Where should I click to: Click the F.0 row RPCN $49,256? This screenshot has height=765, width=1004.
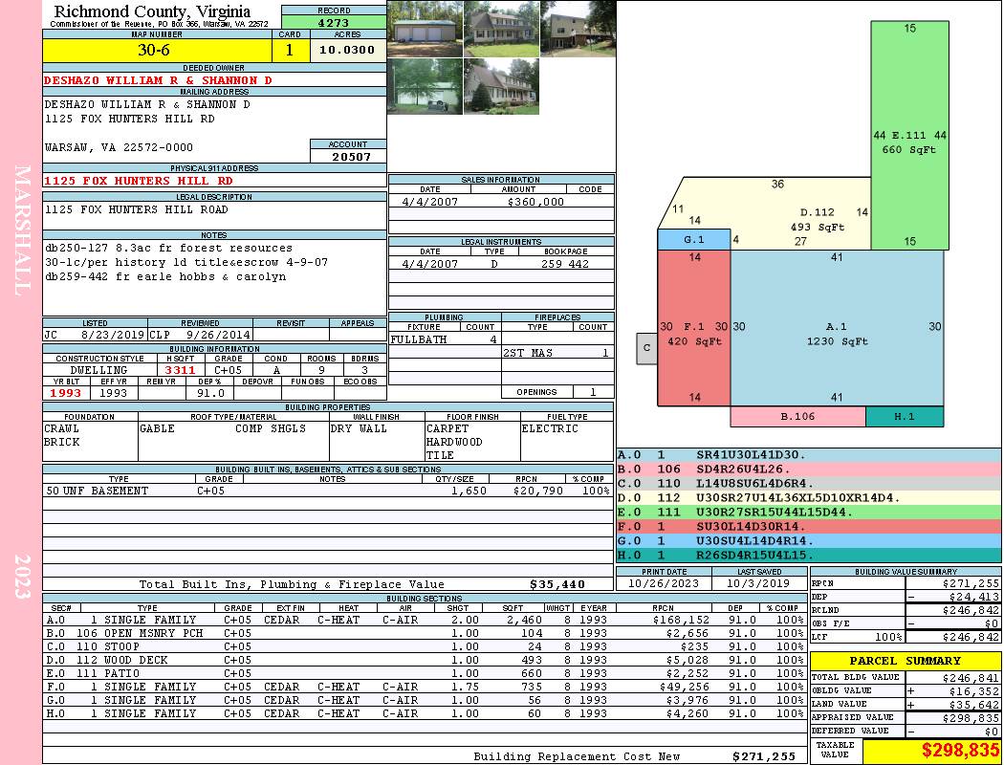click(683, 687)
